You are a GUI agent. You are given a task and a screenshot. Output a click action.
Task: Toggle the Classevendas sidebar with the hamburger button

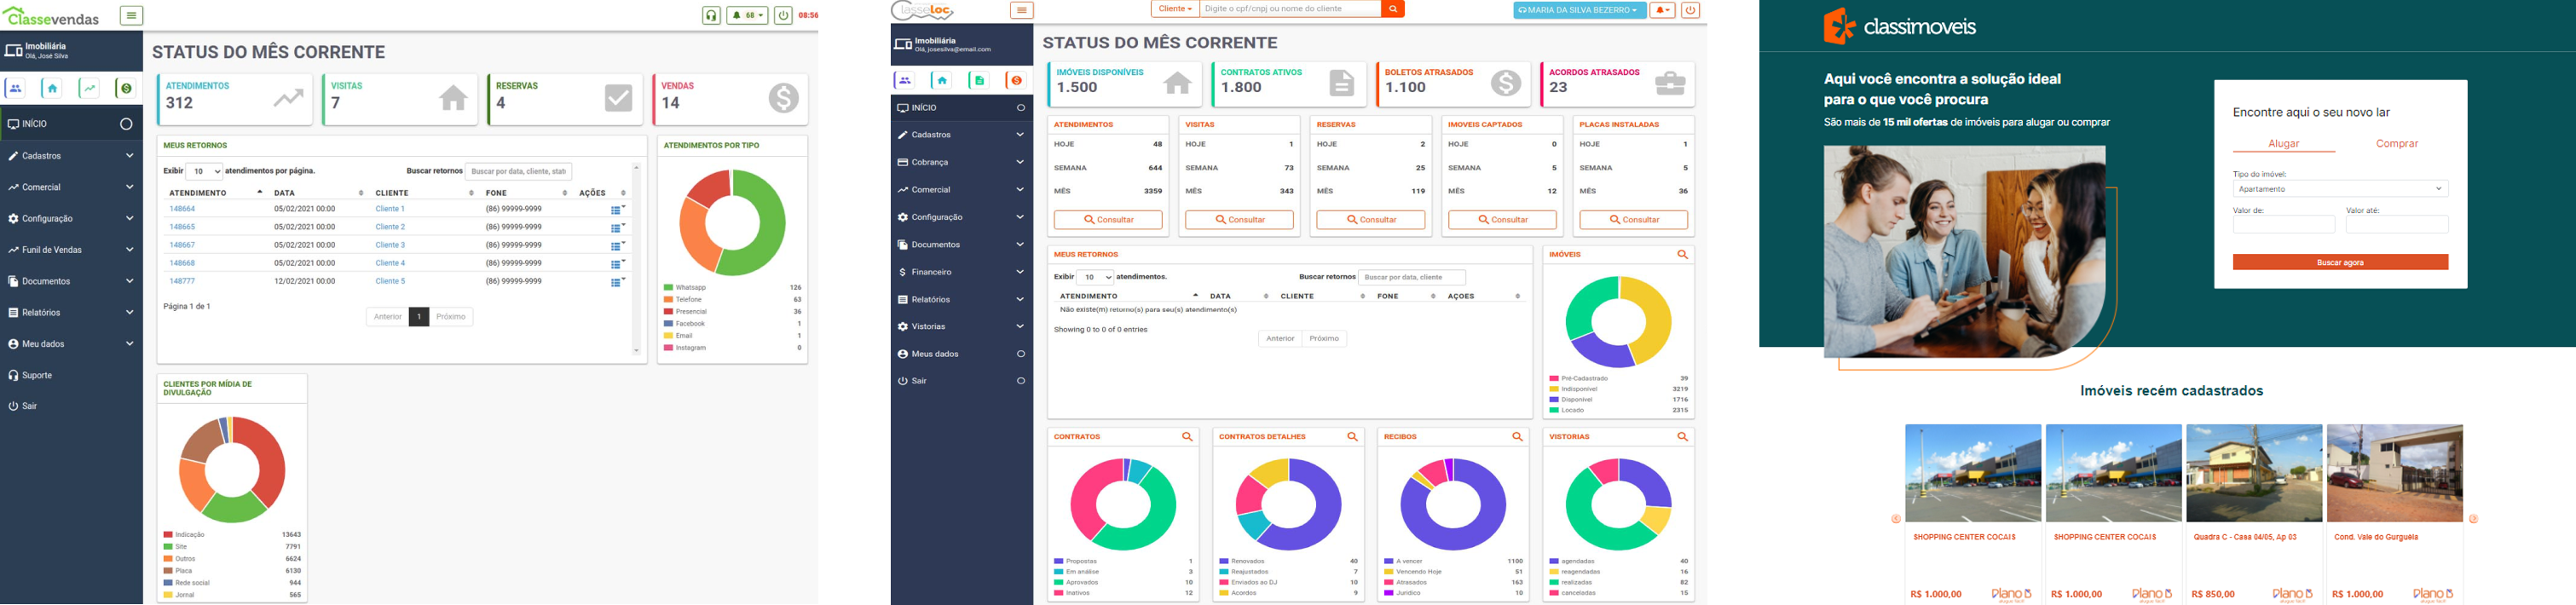tap(131, 16)
